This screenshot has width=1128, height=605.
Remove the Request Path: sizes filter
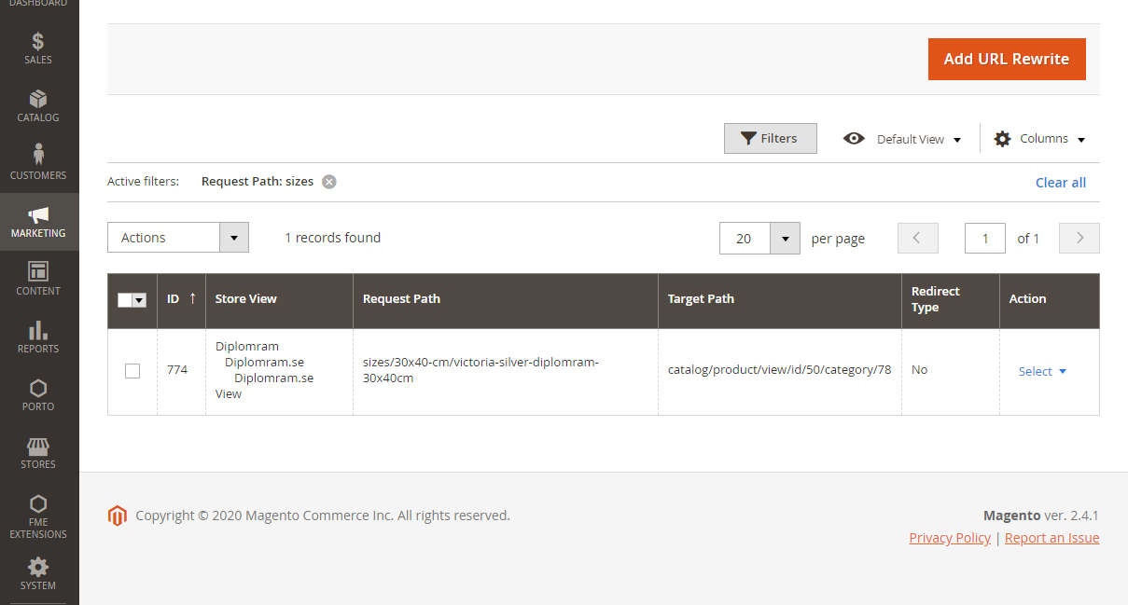coord(329,182)
